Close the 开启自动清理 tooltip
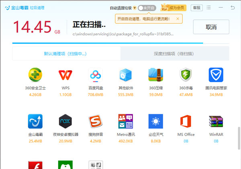Screen dimensions: 241x169 coord(178,19)
